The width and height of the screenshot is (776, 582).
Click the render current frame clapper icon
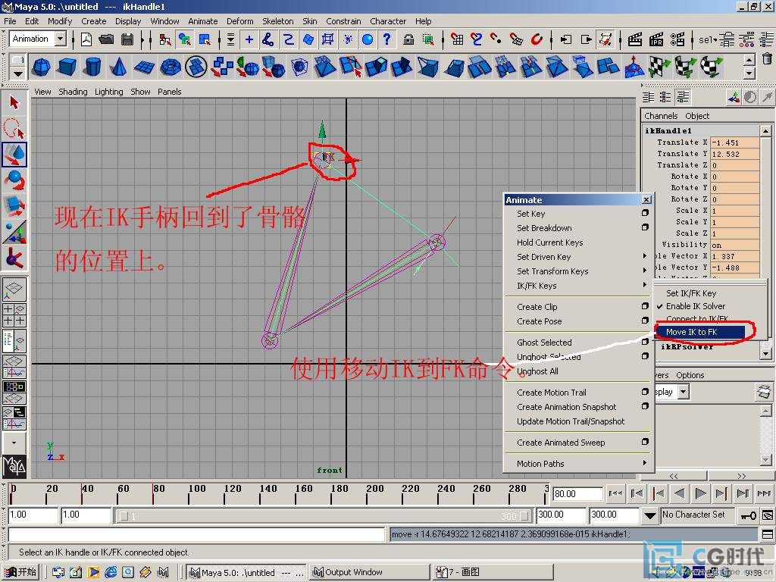[635, 39]
